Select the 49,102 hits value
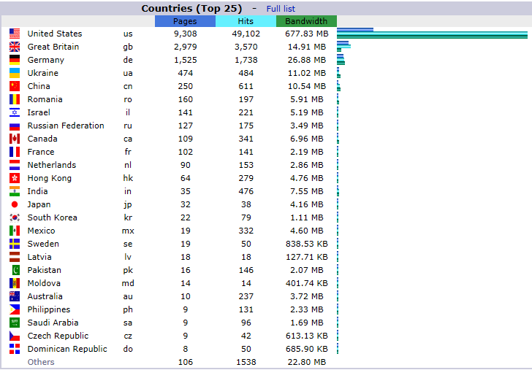Screen dimensions: 532x370 pos(246,34)
